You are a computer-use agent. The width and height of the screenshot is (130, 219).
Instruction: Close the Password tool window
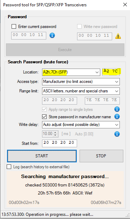pyautogui.click(x=125, y=5)
